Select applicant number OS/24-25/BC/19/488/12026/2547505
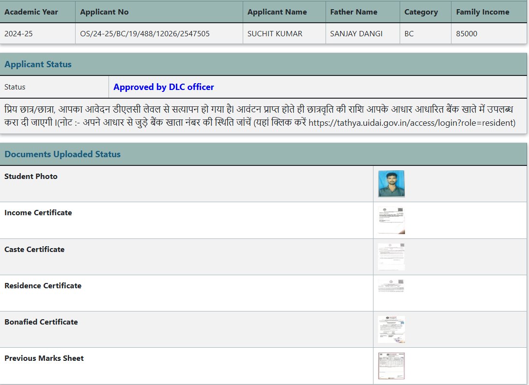Image resolution: width=529 pixels, height=385 pixels. (x=145, y=34)
